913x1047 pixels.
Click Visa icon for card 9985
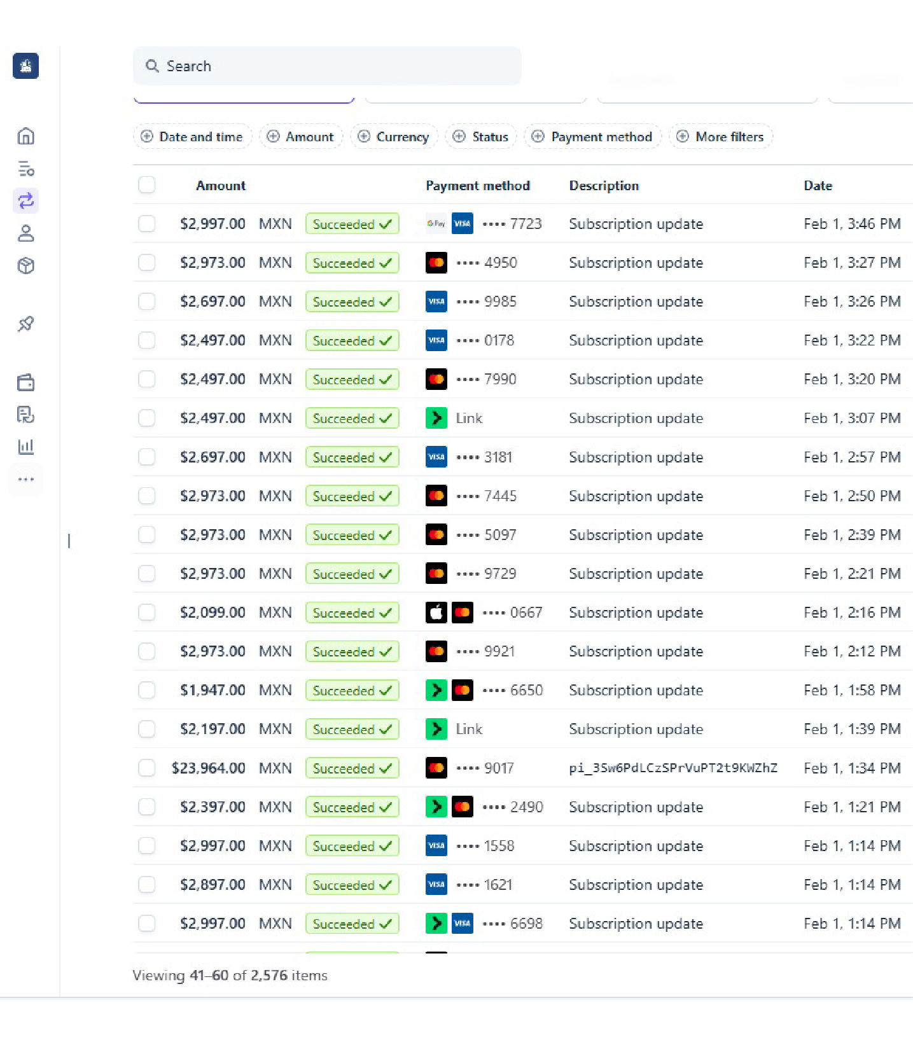coord(436,302)
